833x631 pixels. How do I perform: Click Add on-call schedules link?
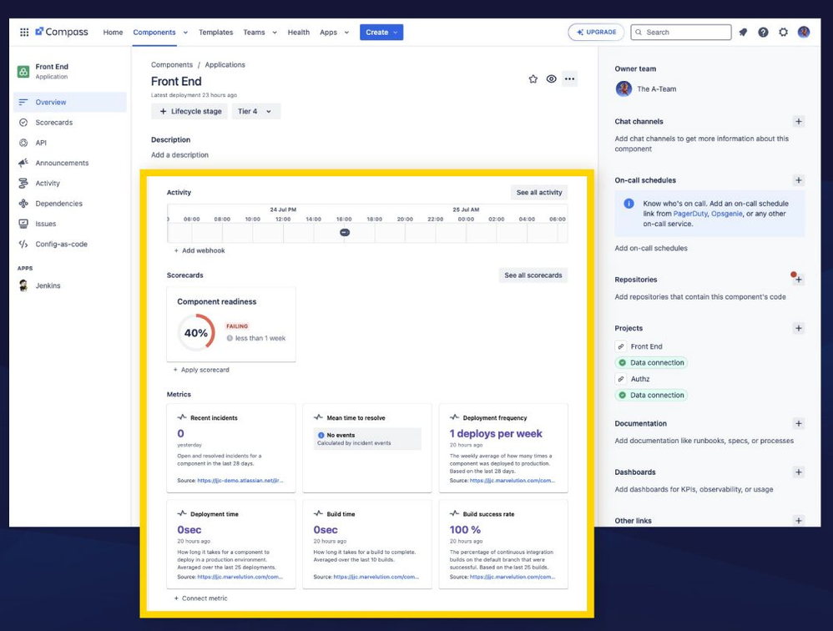point(651,248)
